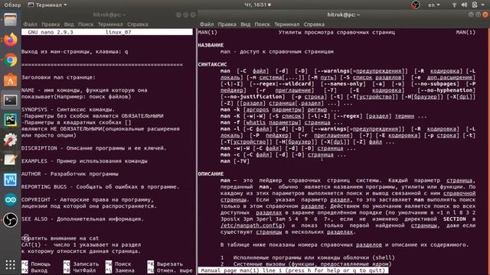Click 'Выход из ман-страницы, клавиша: q' line
490x275 pixels.
(74, 52)
